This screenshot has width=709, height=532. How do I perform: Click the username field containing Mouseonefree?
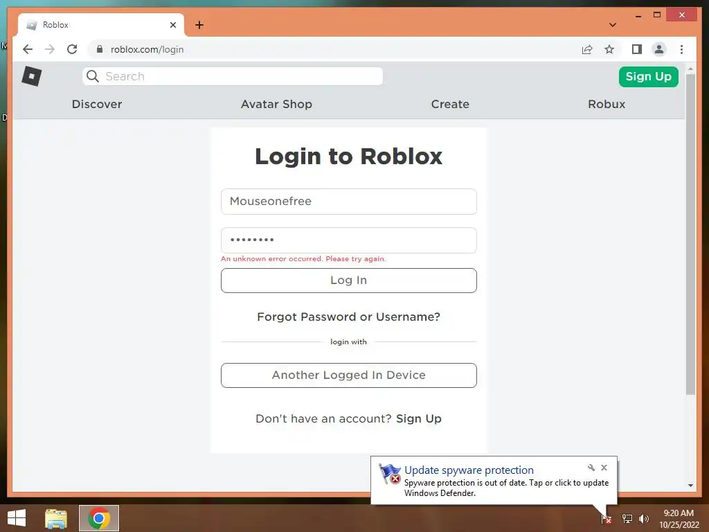point(349,202)
